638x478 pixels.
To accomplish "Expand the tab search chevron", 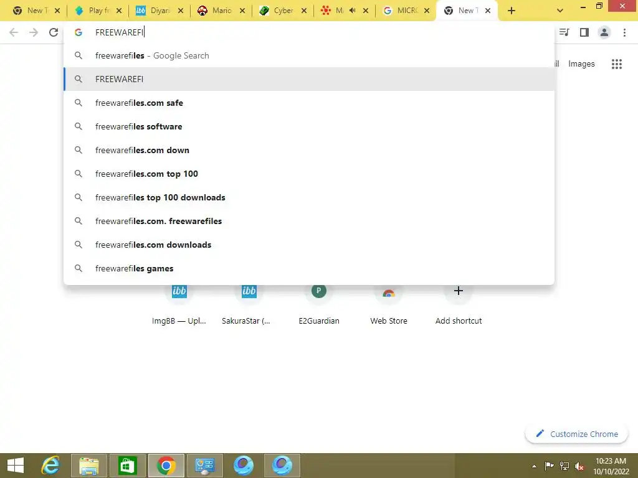I will coord(560,11).
